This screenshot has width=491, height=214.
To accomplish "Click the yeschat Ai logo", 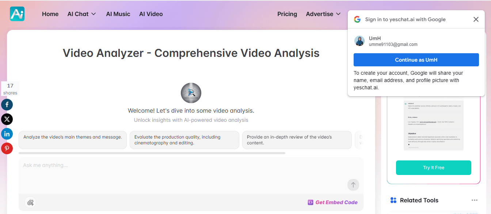I will pos(17,13).
